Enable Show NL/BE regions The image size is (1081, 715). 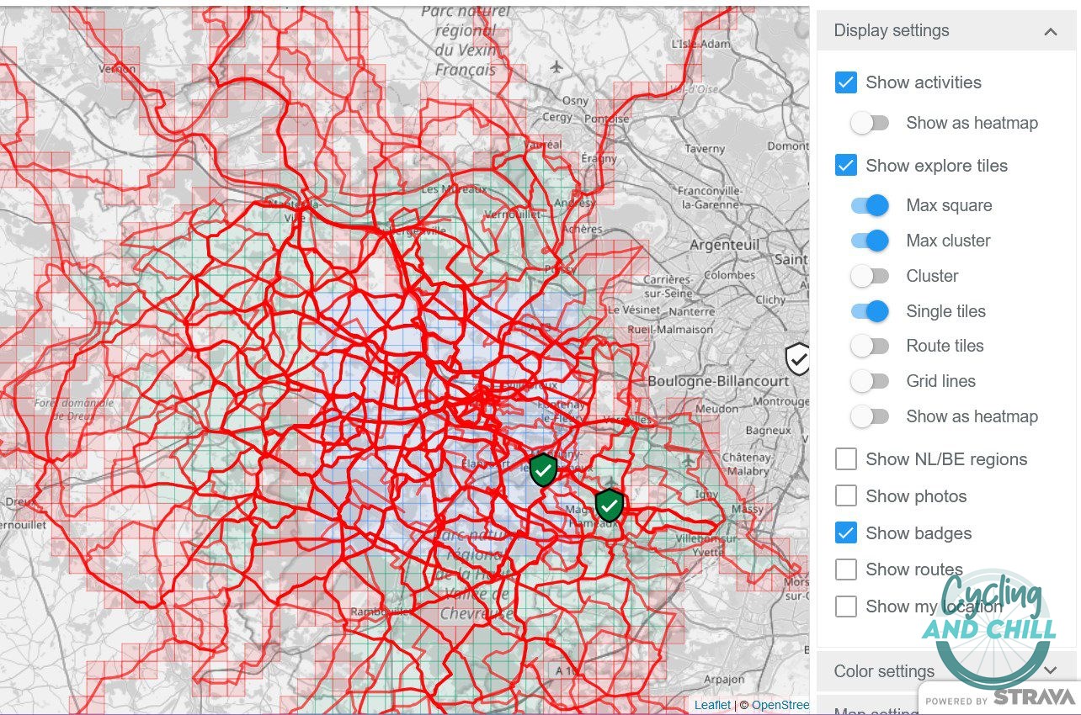pyautogui.click(x=846, y=458)
